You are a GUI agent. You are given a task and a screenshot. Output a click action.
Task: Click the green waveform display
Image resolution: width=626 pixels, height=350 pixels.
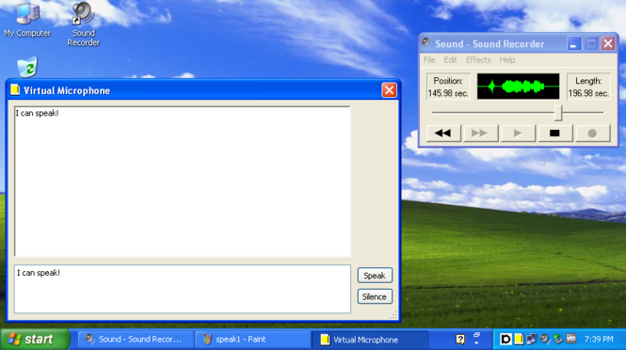(518, 87)
